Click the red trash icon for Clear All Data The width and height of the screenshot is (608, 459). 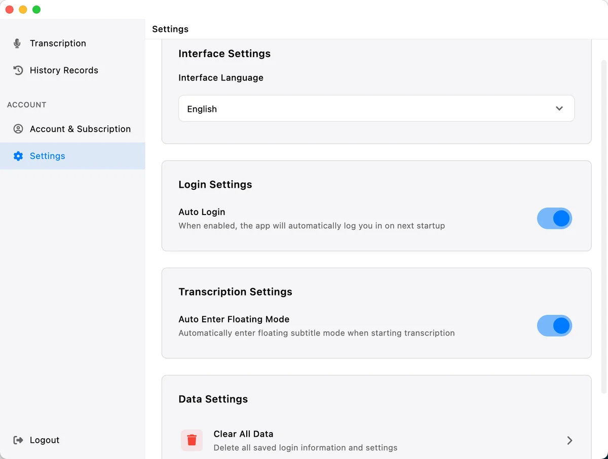tap(192, 440)
